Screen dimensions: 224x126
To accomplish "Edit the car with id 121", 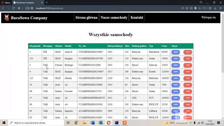I will click(176, 58).
